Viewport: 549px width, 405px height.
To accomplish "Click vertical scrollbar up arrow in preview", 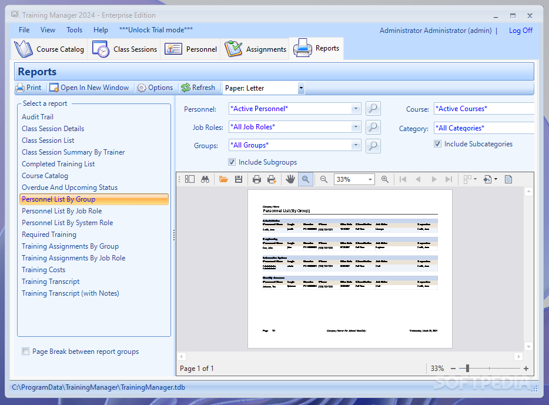I will 528,192.
